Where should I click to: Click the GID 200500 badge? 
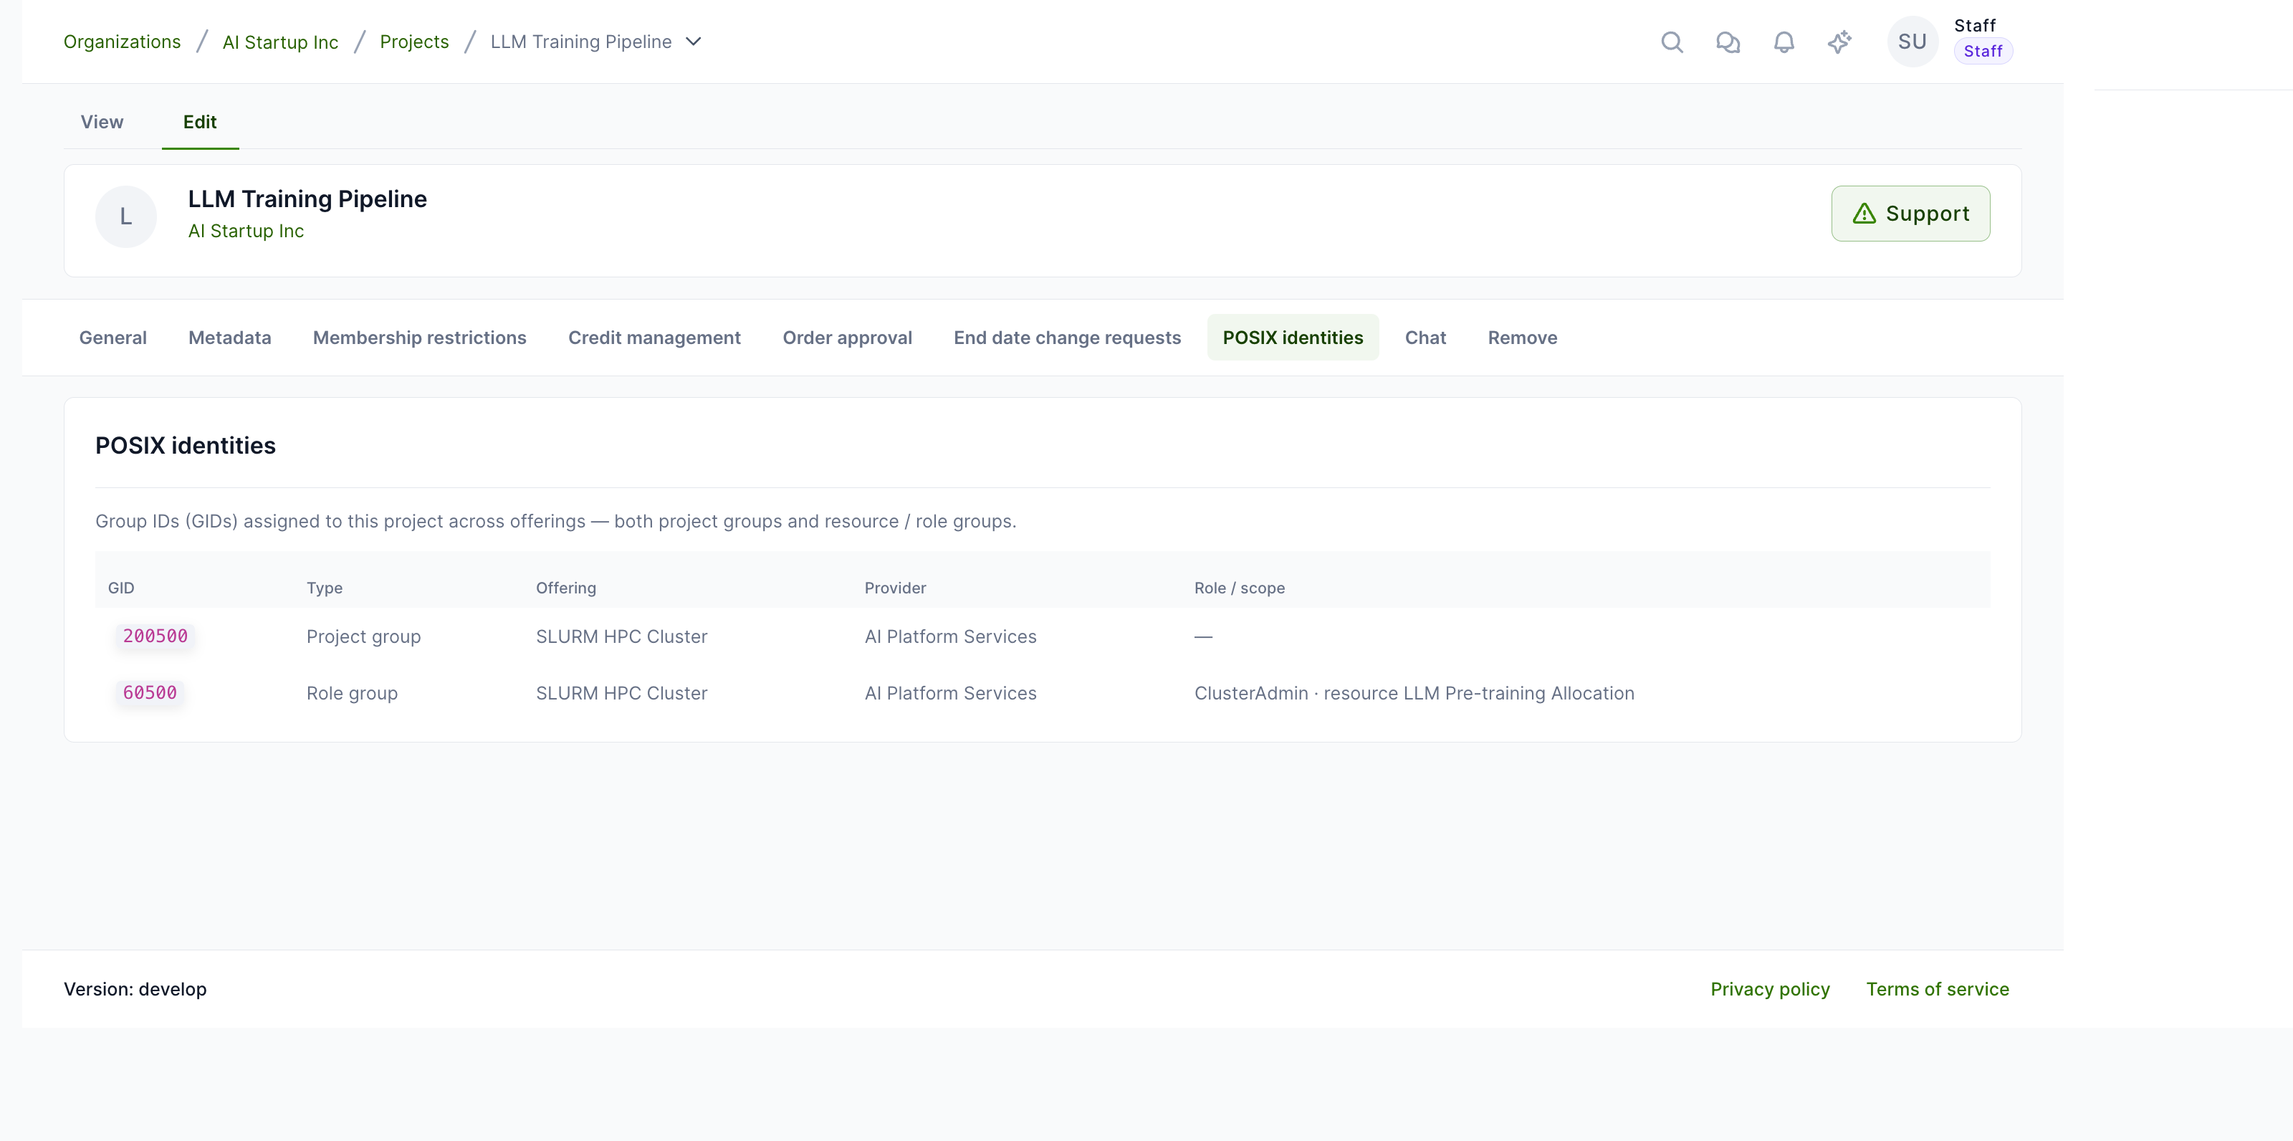[x=155, y=636]
